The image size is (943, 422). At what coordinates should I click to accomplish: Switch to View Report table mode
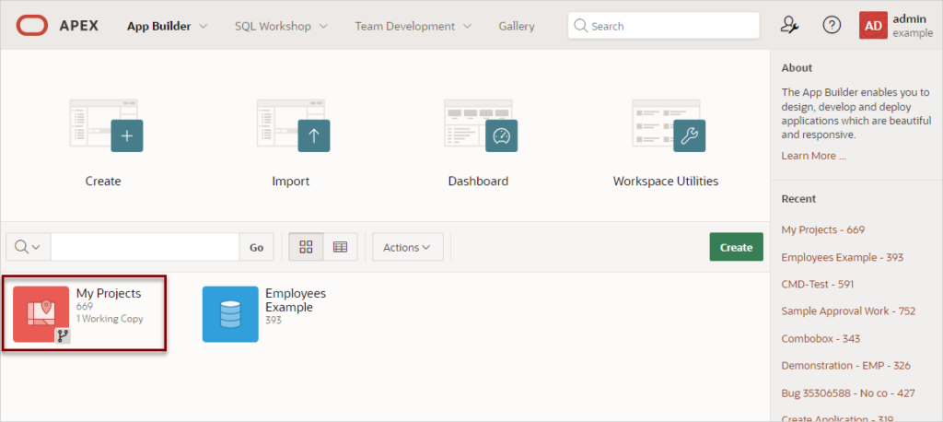coord(341,247)
